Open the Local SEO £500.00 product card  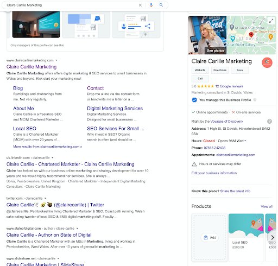pyautogui.click(x=246, y=238)
